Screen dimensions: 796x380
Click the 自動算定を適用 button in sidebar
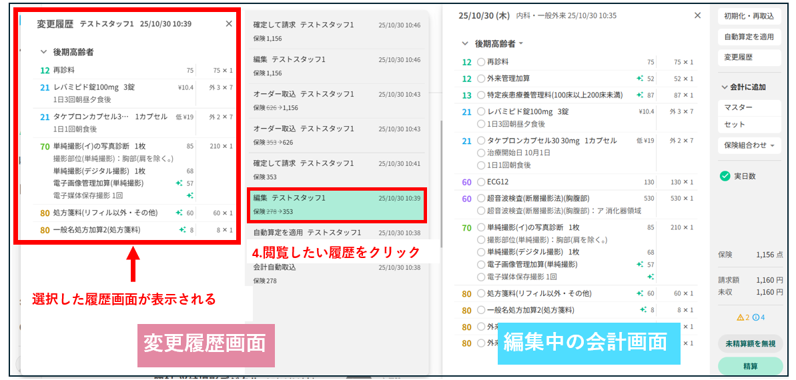point(749,37)
